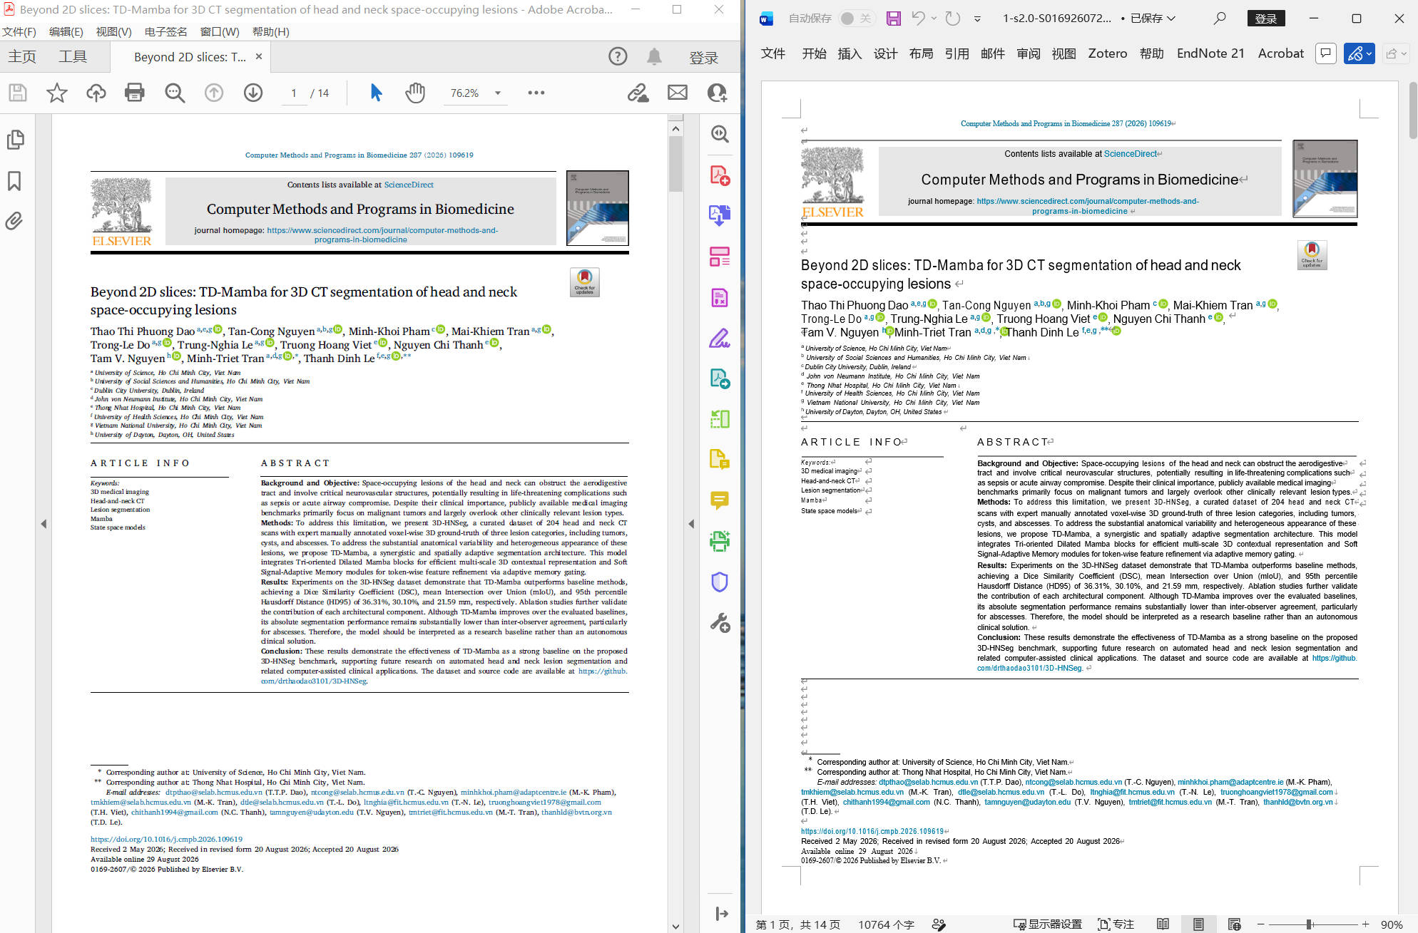Open the Acrobat 工具 tab

click(73, 56)
